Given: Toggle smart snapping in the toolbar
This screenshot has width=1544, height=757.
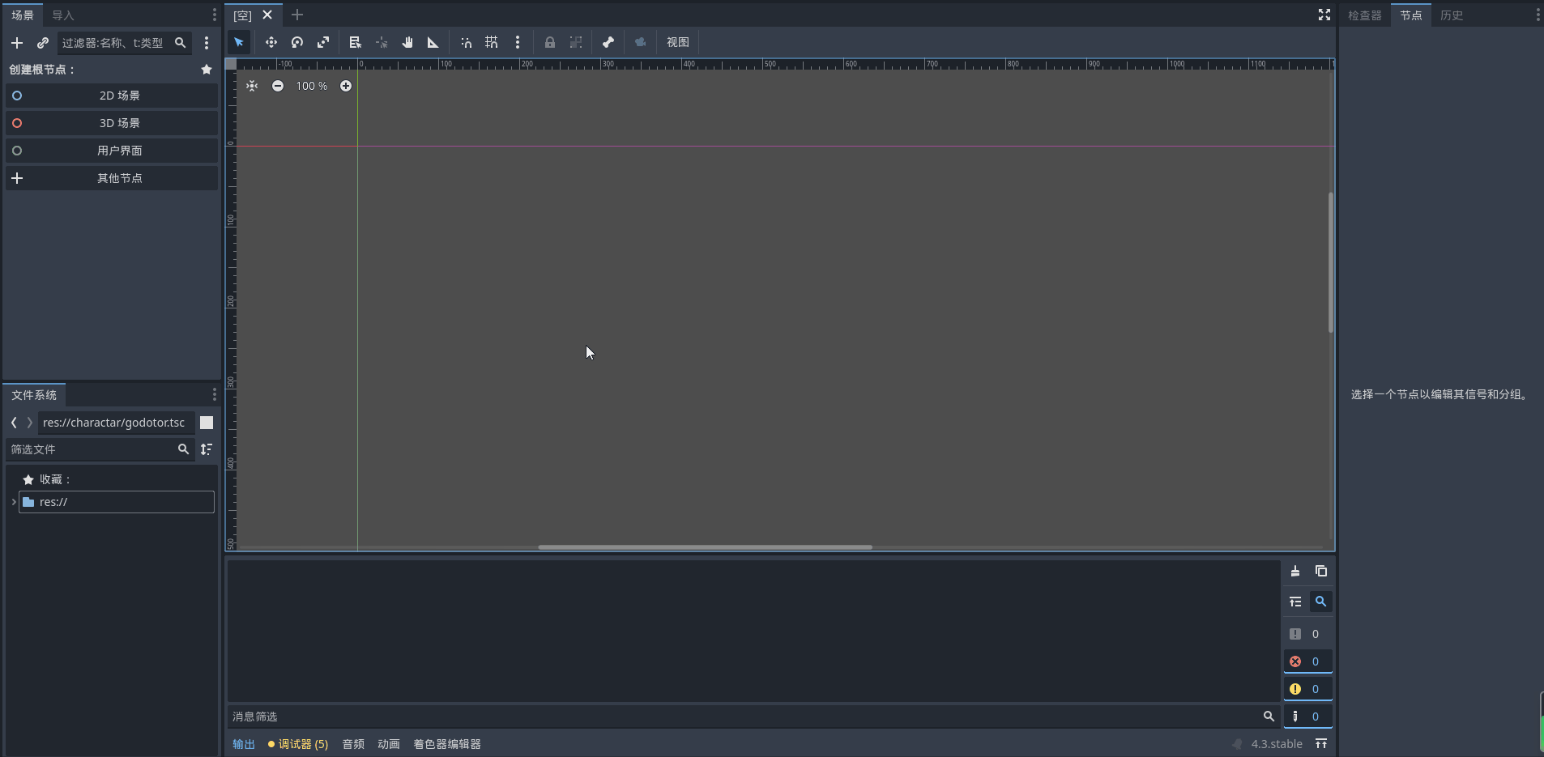Looking at the screenshot, I should pos(466,42).
